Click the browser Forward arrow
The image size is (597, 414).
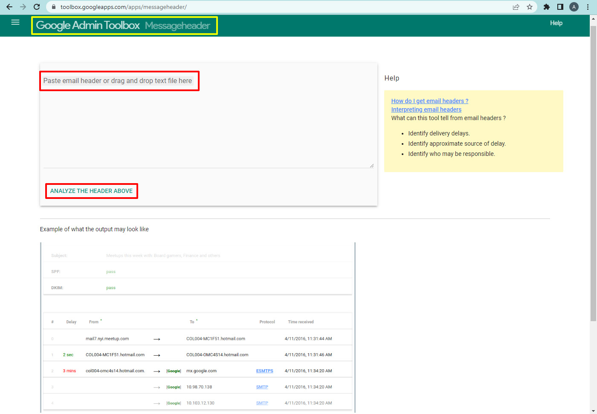[23, 7]
